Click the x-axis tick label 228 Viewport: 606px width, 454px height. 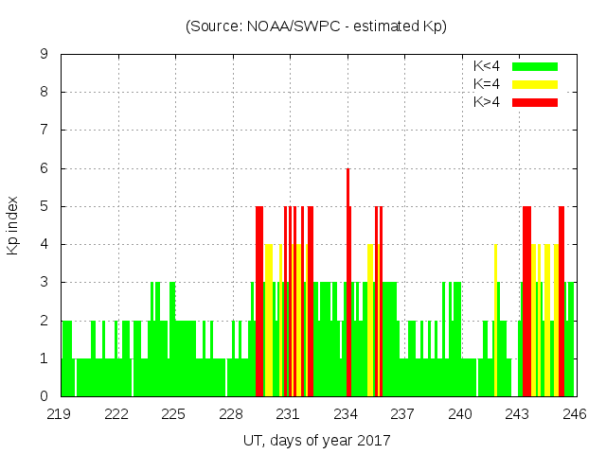tap(232, 414)
